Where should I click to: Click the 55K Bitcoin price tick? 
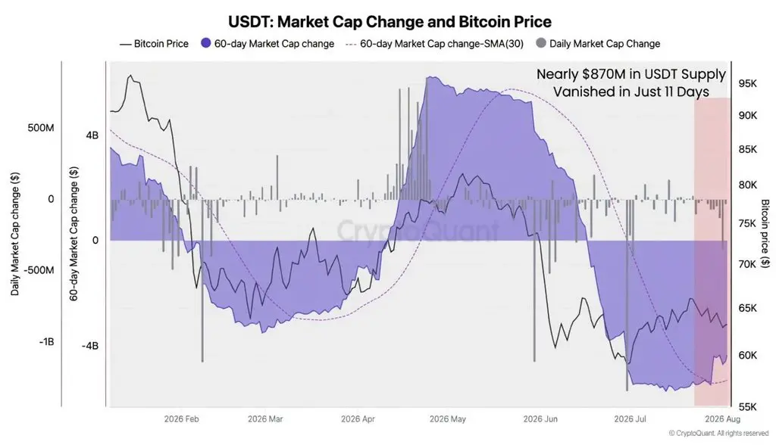(x=747, y=407)
